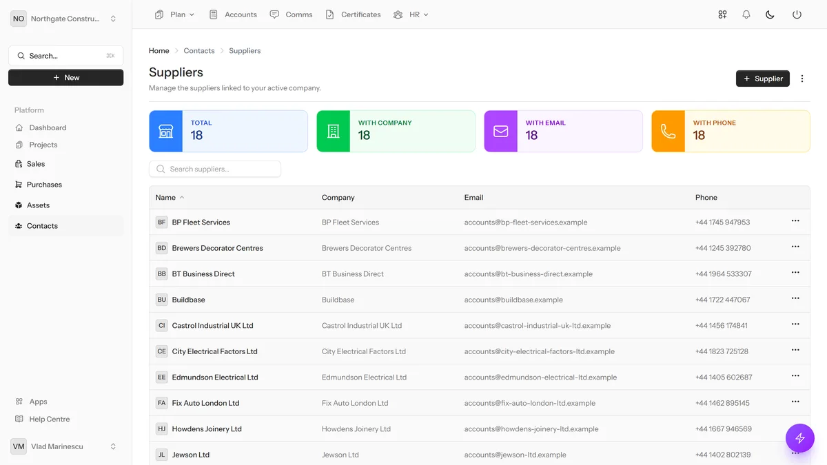Click the Phone column header

coord(706,197)
